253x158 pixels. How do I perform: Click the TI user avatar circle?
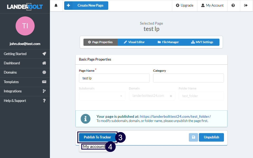click(25, 26)
